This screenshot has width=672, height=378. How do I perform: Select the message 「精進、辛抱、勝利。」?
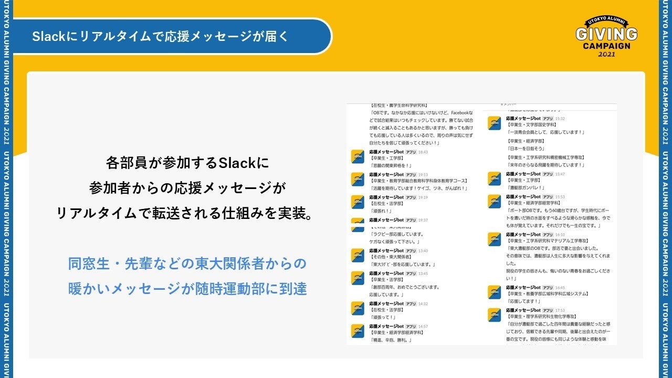click(391, 340)
